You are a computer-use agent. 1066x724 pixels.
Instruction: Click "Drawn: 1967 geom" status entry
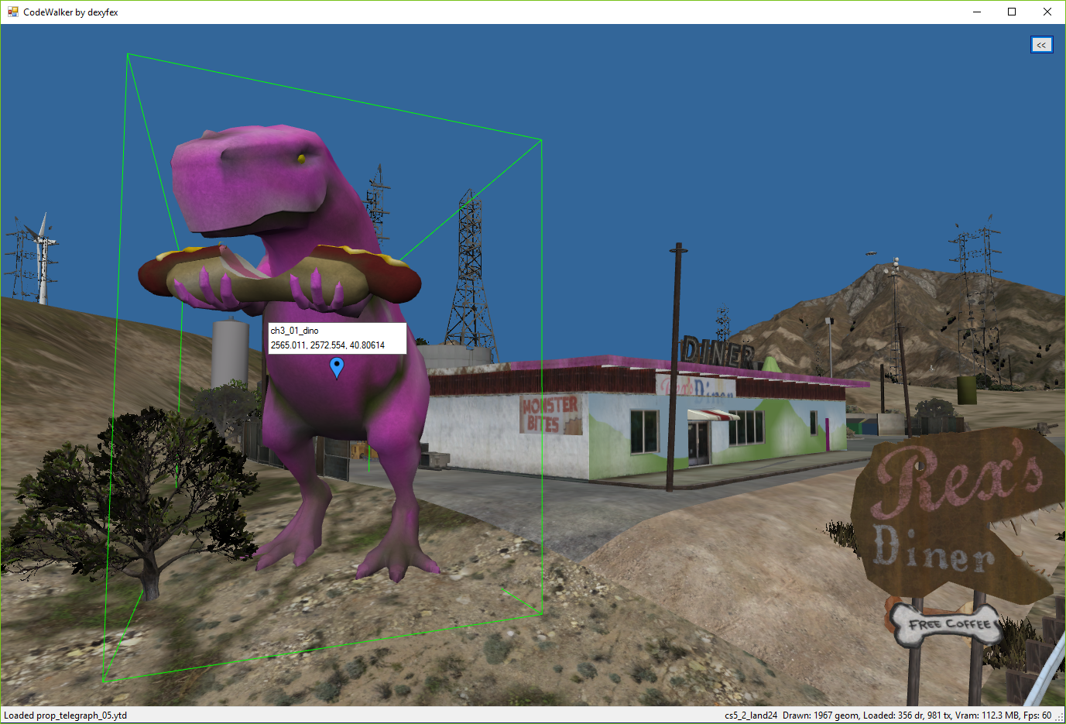pyautogui.click(x=820, y=715)
